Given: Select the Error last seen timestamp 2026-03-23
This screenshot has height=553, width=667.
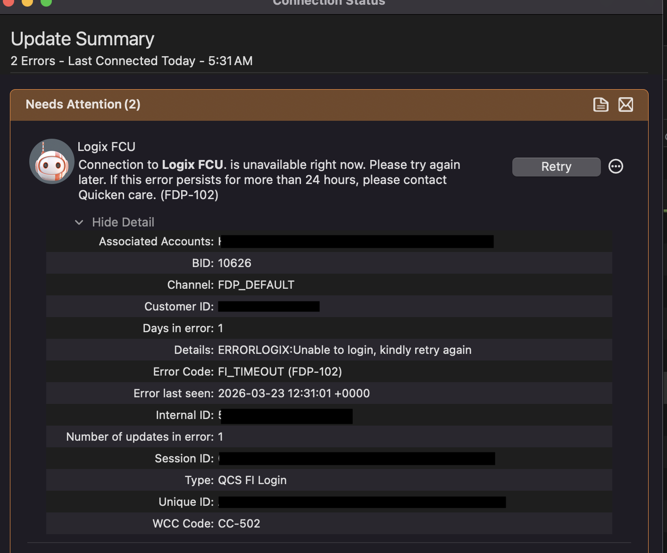Looking at the screenshot, I should pos(294,394).
